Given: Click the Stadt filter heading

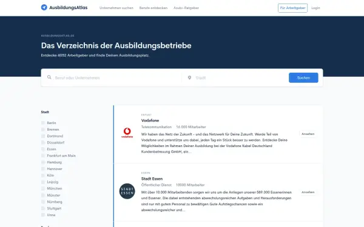Looking at the screenshot, I should pos(45,112).
